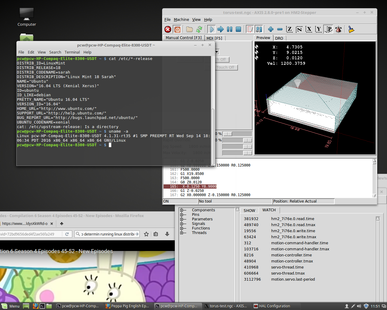The image size is (387, 310).
Task: Step program with right arrow icon
Action: (221, 29)
